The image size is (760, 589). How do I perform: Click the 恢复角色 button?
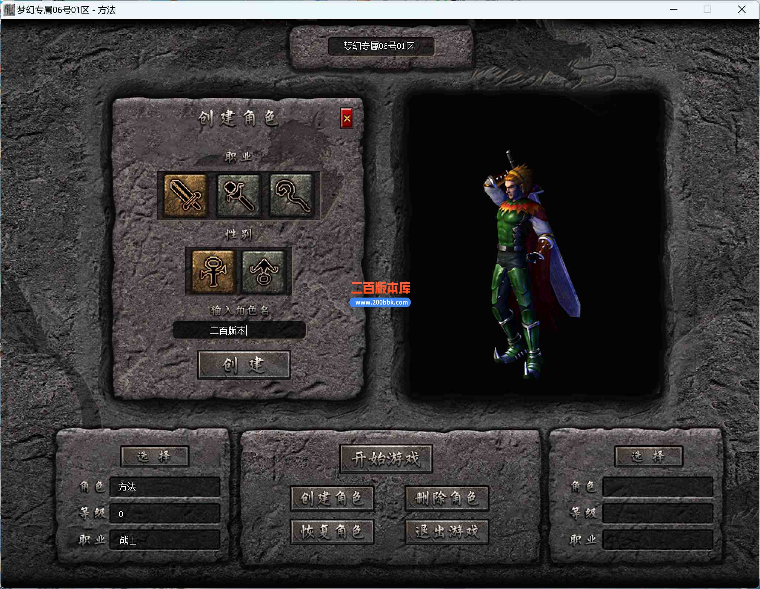[x=332, y=532]
